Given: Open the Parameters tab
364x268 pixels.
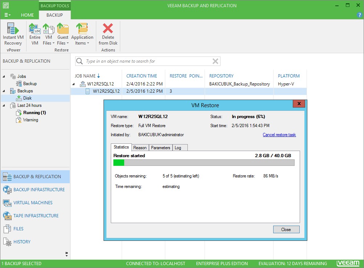Looking at the screenshot, I should pos(161,148).
